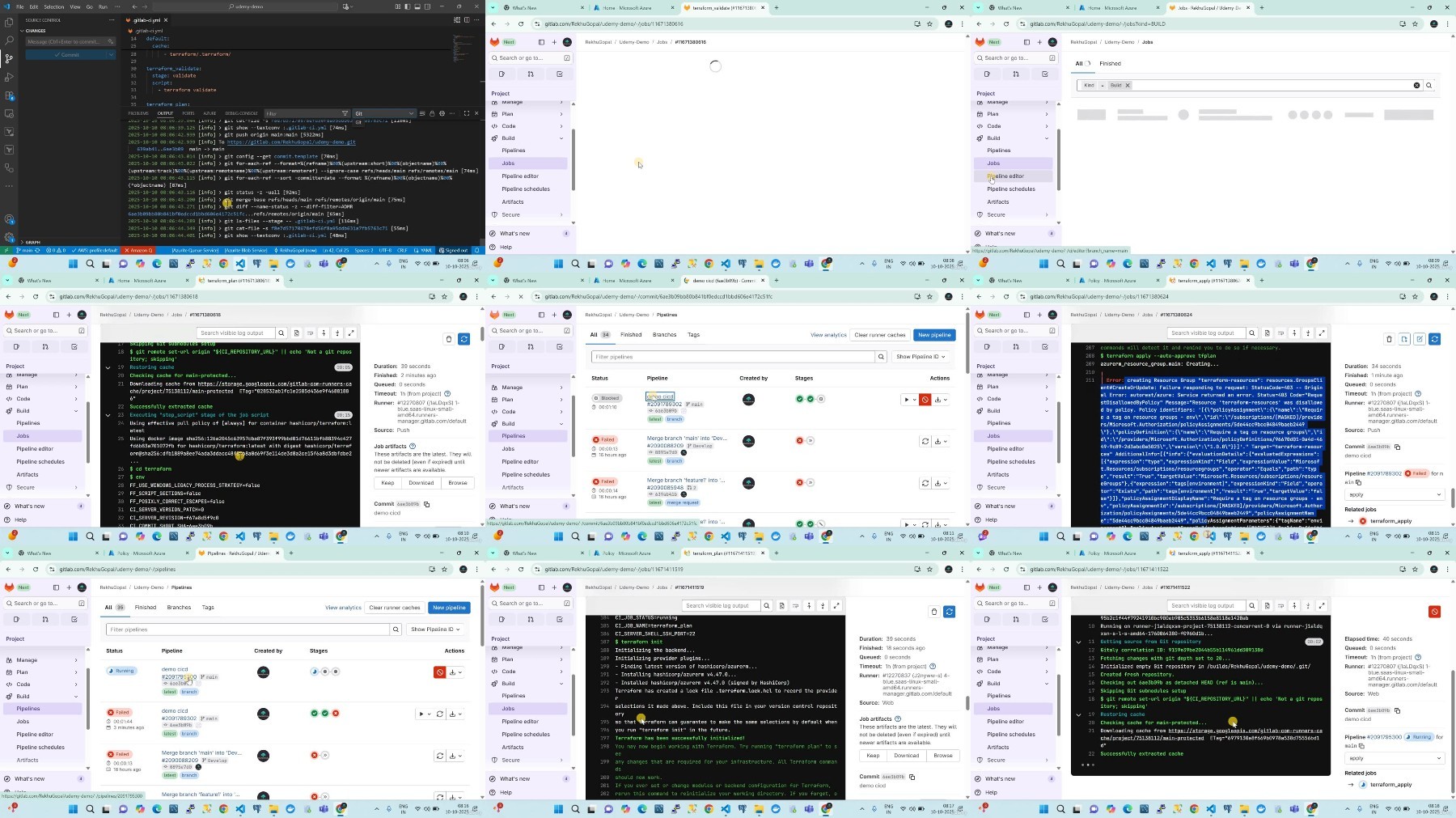Open the Selection menu in VS Code
The height and width of the screenshot is (818, 1456).
coord(54,6)
